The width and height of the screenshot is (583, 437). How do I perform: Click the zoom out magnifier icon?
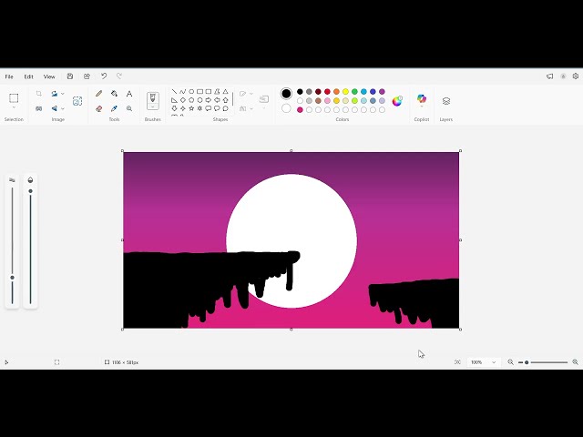pos(510,362)
